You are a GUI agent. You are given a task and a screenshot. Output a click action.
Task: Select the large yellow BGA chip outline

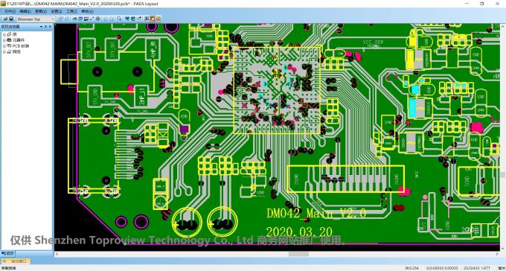click(278, 90)
